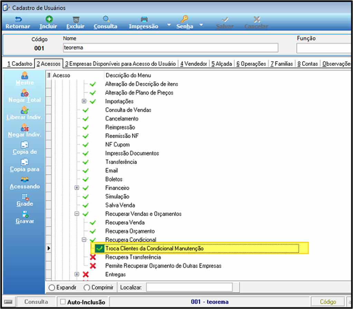Click the status bar keyboard icon

8,302
